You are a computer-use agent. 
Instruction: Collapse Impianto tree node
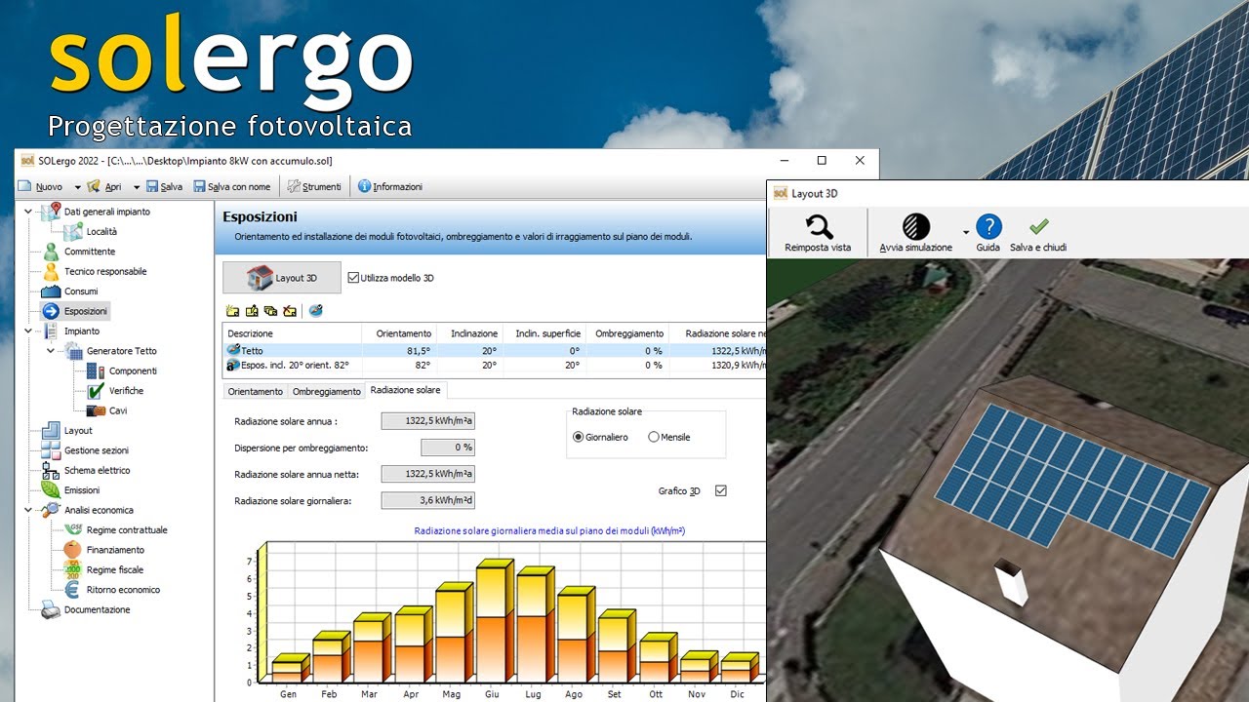28,331
